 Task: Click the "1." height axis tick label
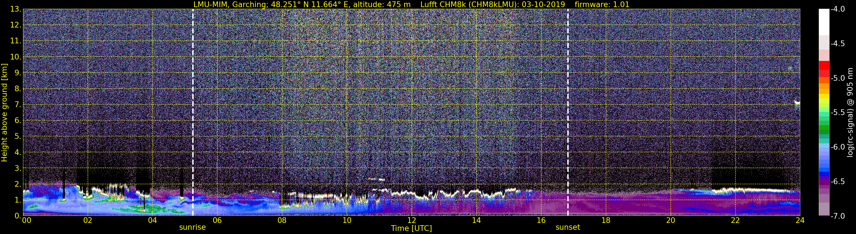[x=18, y=200]
